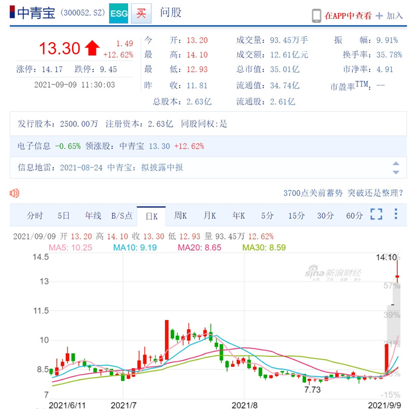The height and width of the screenshot is (409, 415).
Task: Click the red up arrow icon
Action: point(92,48)
